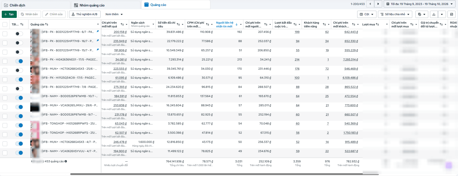Open thumbnail of VCA06265JMIXJ - 29/6 ad
Viewport: 458px width, 176px height.
[x=35, y=107]
